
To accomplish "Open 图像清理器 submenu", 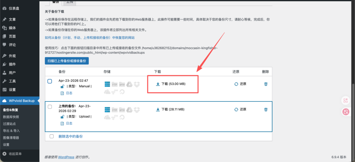I will coord(11,138).
